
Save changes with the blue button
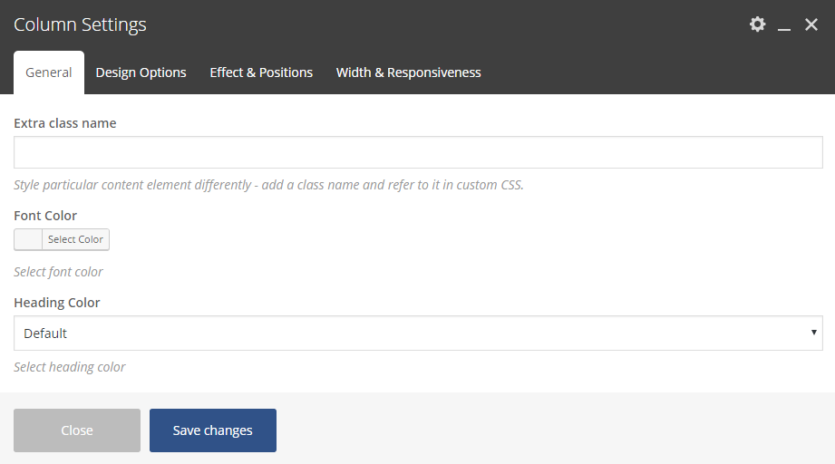pyautogui.click(x=213, y=430)
